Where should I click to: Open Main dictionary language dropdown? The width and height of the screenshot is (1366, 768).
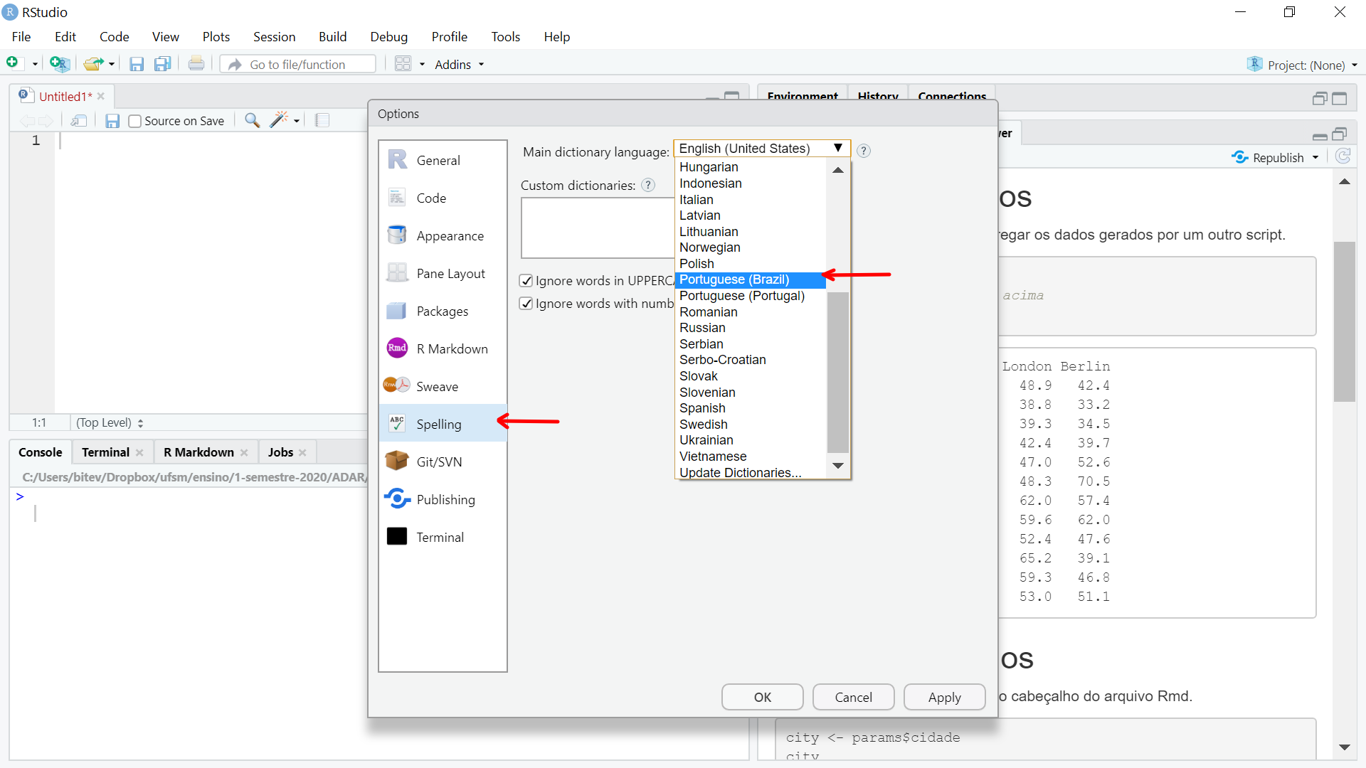(761, 148)
